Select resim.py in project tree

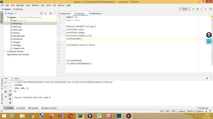[16, 33]
